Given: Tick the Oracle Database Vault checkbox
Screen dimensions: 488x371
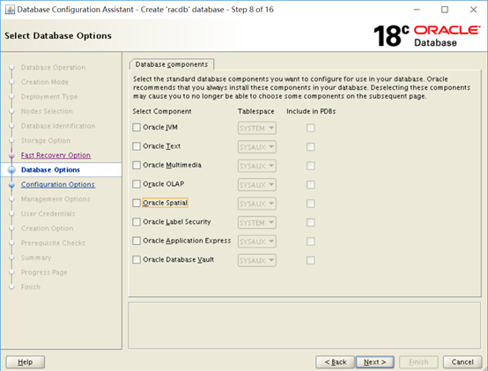Looking at the screenshot, I should point(137,260).
